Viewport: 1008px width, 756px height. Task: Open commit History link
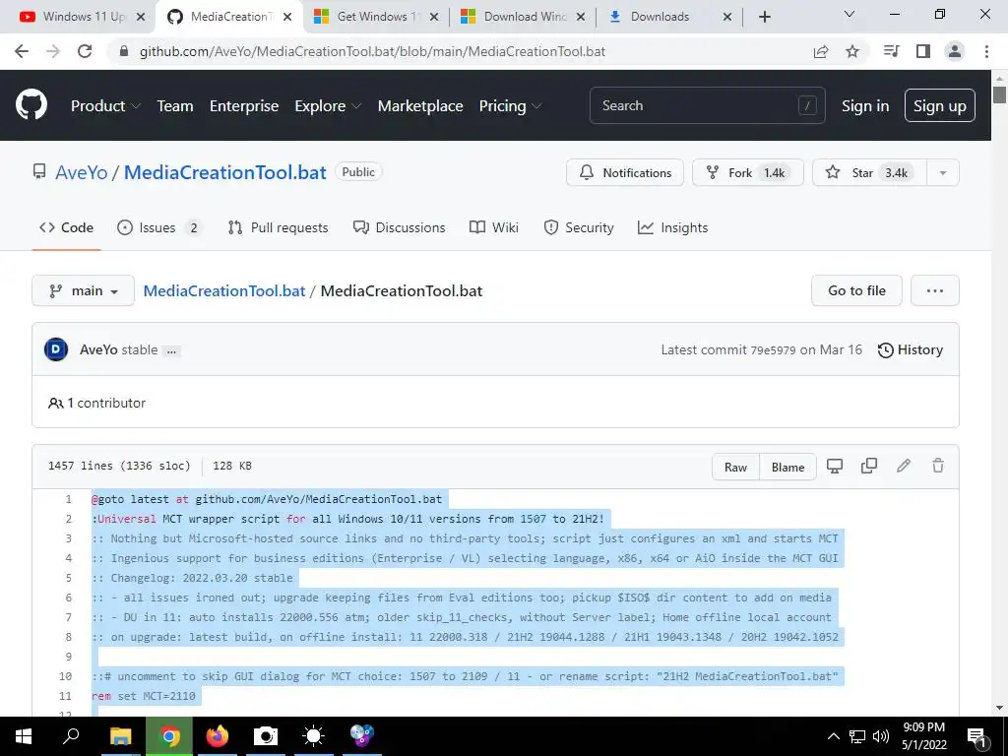click(911, 349)
